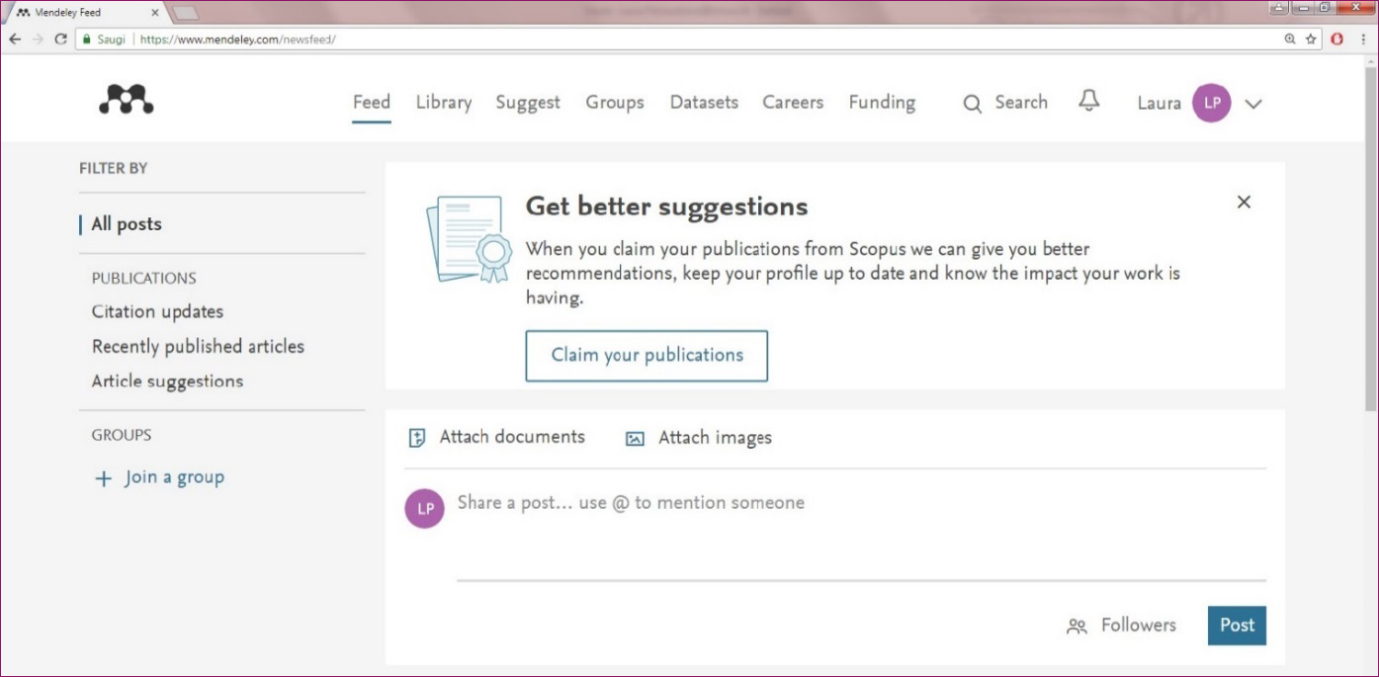Click the Search magnifier icon
Screen dimensions: 1379x677
(x=973, y=104)
